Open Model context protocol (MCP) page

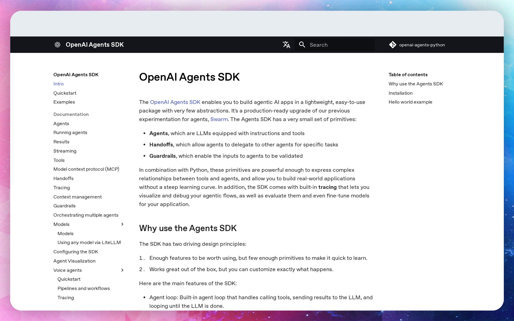86,169
